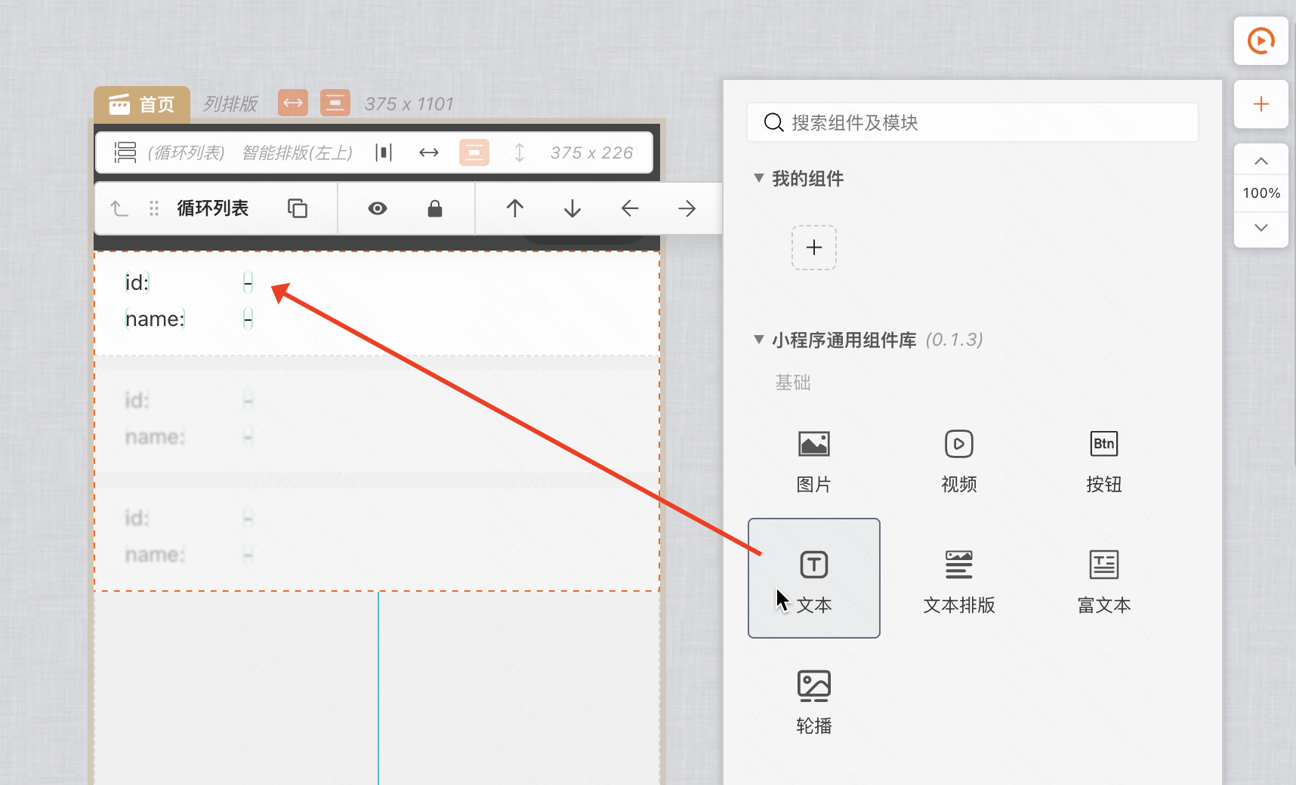
Task: Select the 轮播 carousel component
Action: tap(813, 702)
